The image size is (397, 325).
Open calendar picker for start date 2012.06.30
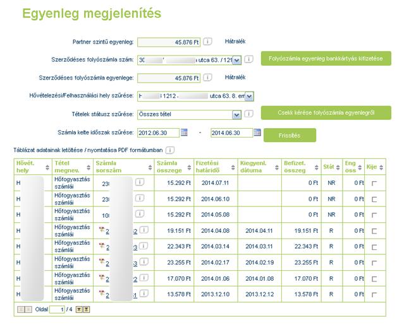[184, 132]
